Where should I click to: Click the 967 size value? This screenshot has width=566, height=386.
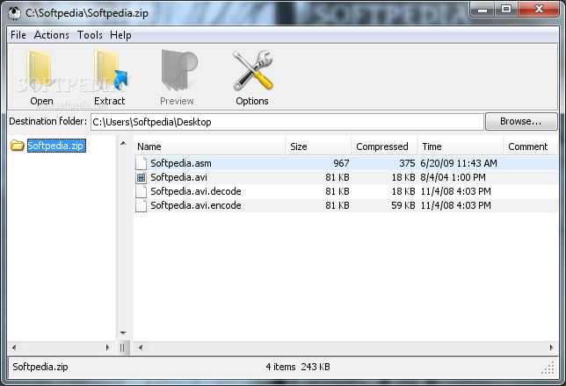click(341, 163)
